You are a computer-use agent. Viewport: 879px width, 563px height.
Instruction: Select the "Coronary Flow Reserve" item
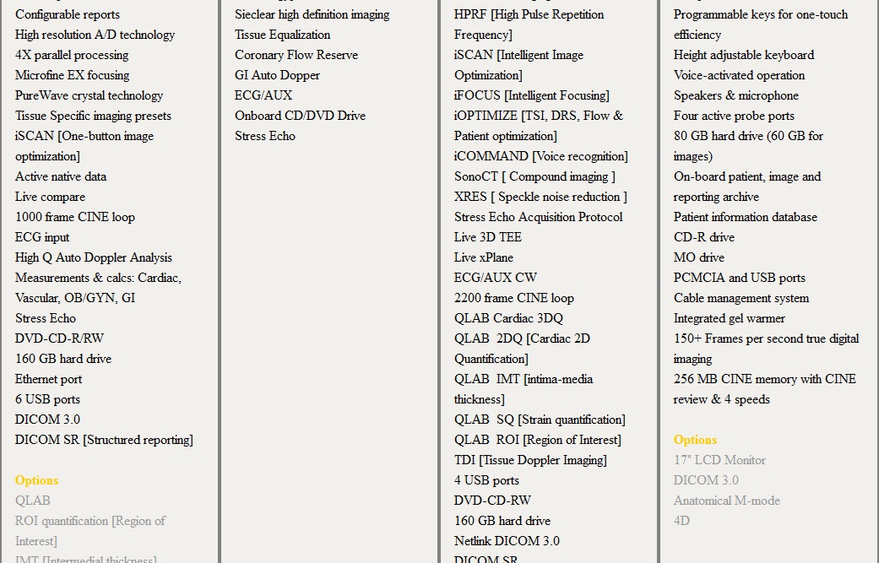point(296,55)
